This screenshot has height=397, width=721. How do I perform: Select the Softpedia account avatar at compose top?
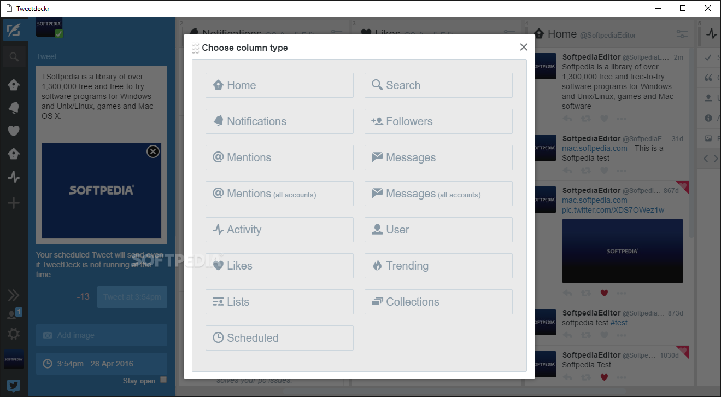[49, 27]
